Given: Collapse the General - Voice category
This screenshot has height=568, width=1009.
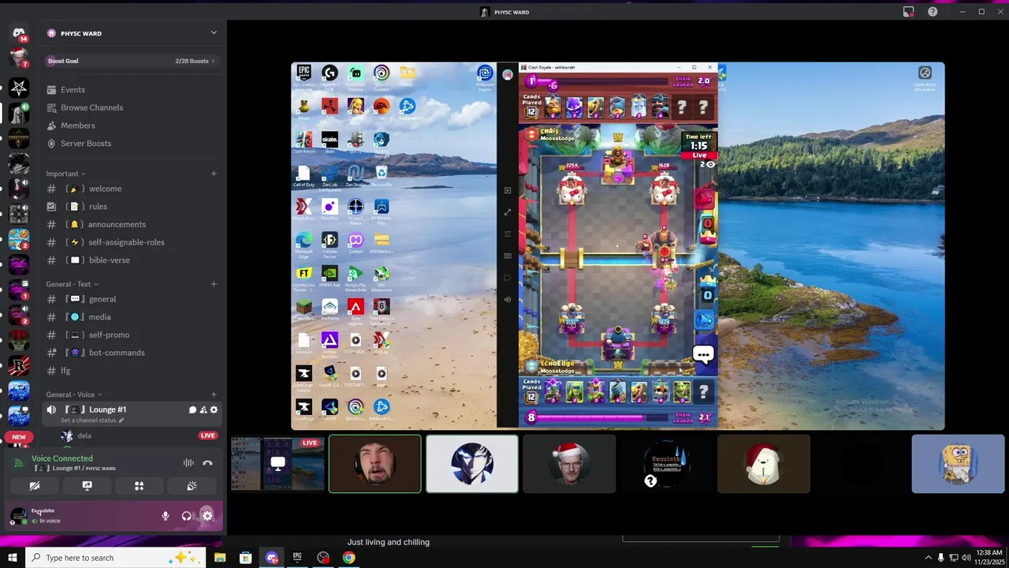Looking at the screenshot, I should [73, 394].
